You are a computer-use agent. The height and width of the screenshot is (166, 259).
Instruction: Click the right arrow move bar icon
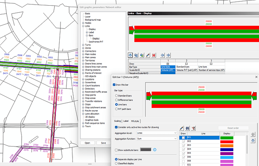(x=168, y=55)
